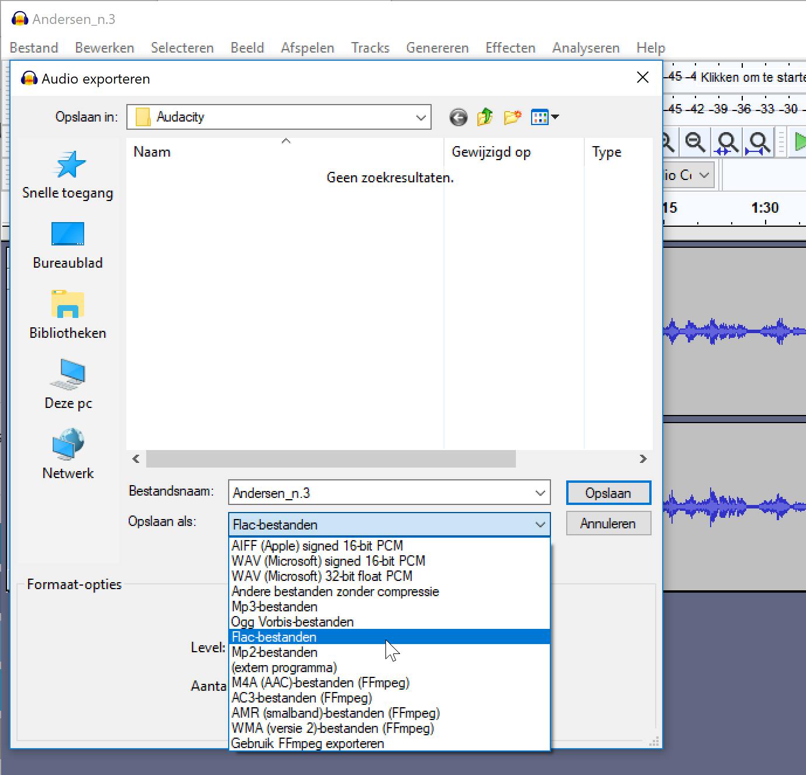This screenshot has height=775, width=806.
Task: Open the Effecten menu
Action: (510, 48)
